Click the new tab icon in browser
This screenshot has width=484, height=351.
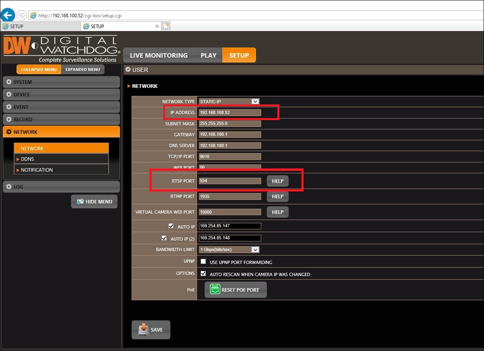coord(166,25)
